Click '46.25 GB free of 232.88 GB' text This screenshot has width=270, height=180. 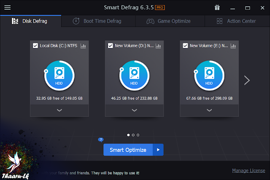pyautogui.click(x=134, y=98)
